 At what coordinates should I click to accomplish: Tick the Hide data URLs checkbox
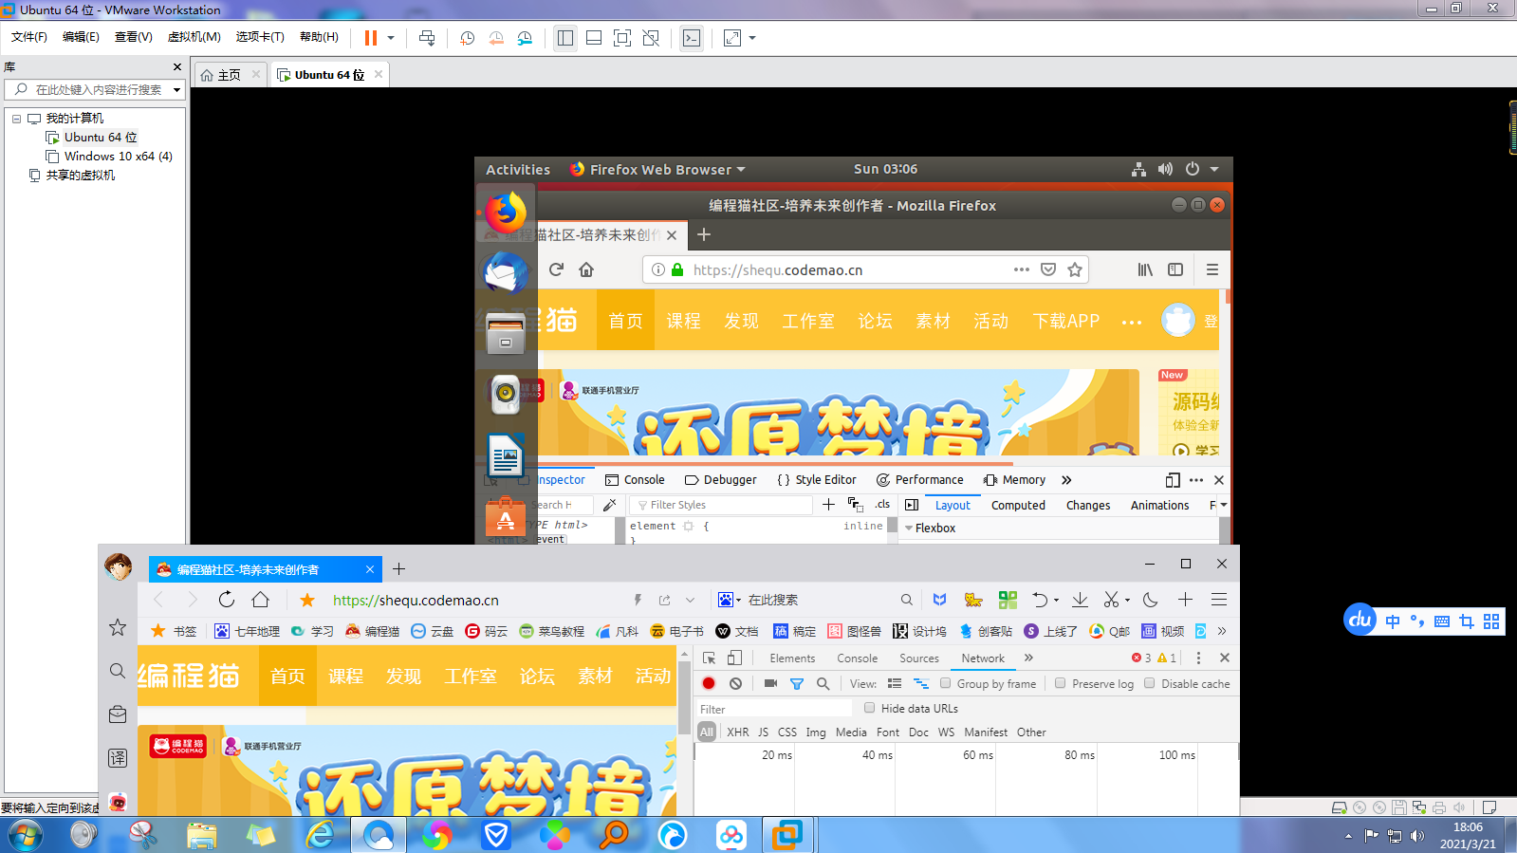click(869, 708)
